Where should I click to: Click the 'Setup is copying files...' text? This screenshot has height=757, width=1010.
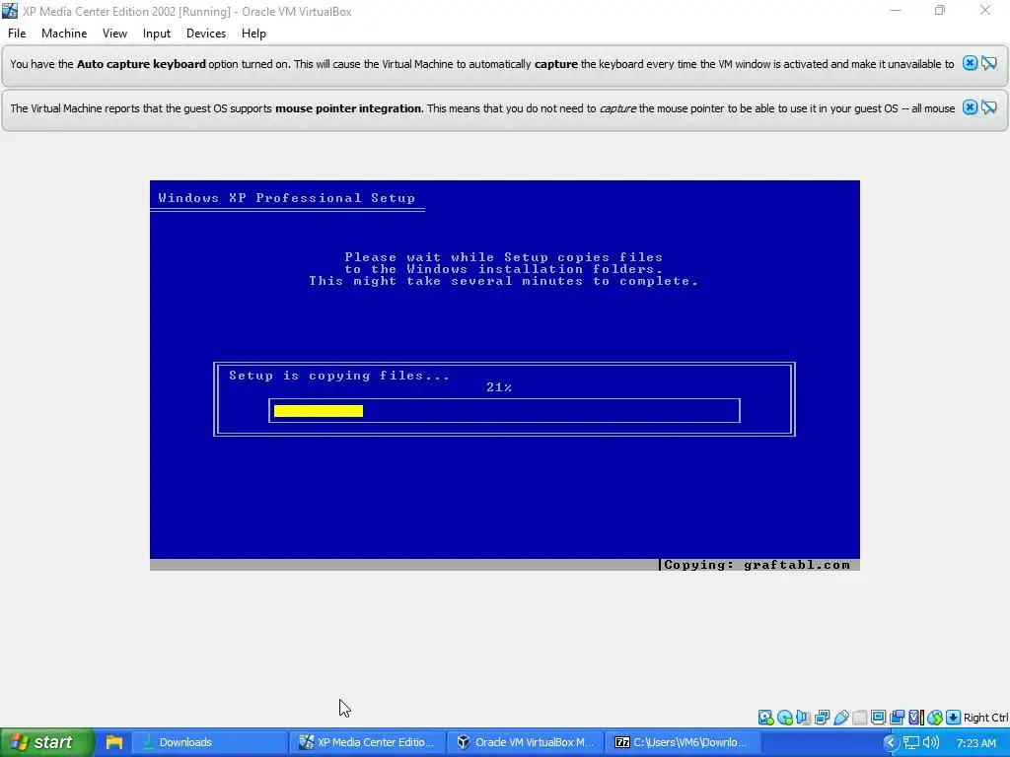tap(339, 376)
